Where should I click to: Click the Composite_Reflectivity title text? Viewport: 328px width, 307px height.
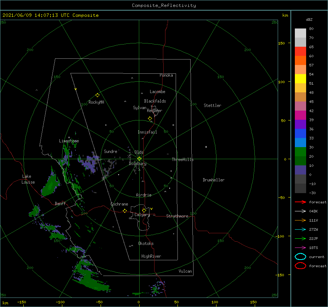coord(164,5)
